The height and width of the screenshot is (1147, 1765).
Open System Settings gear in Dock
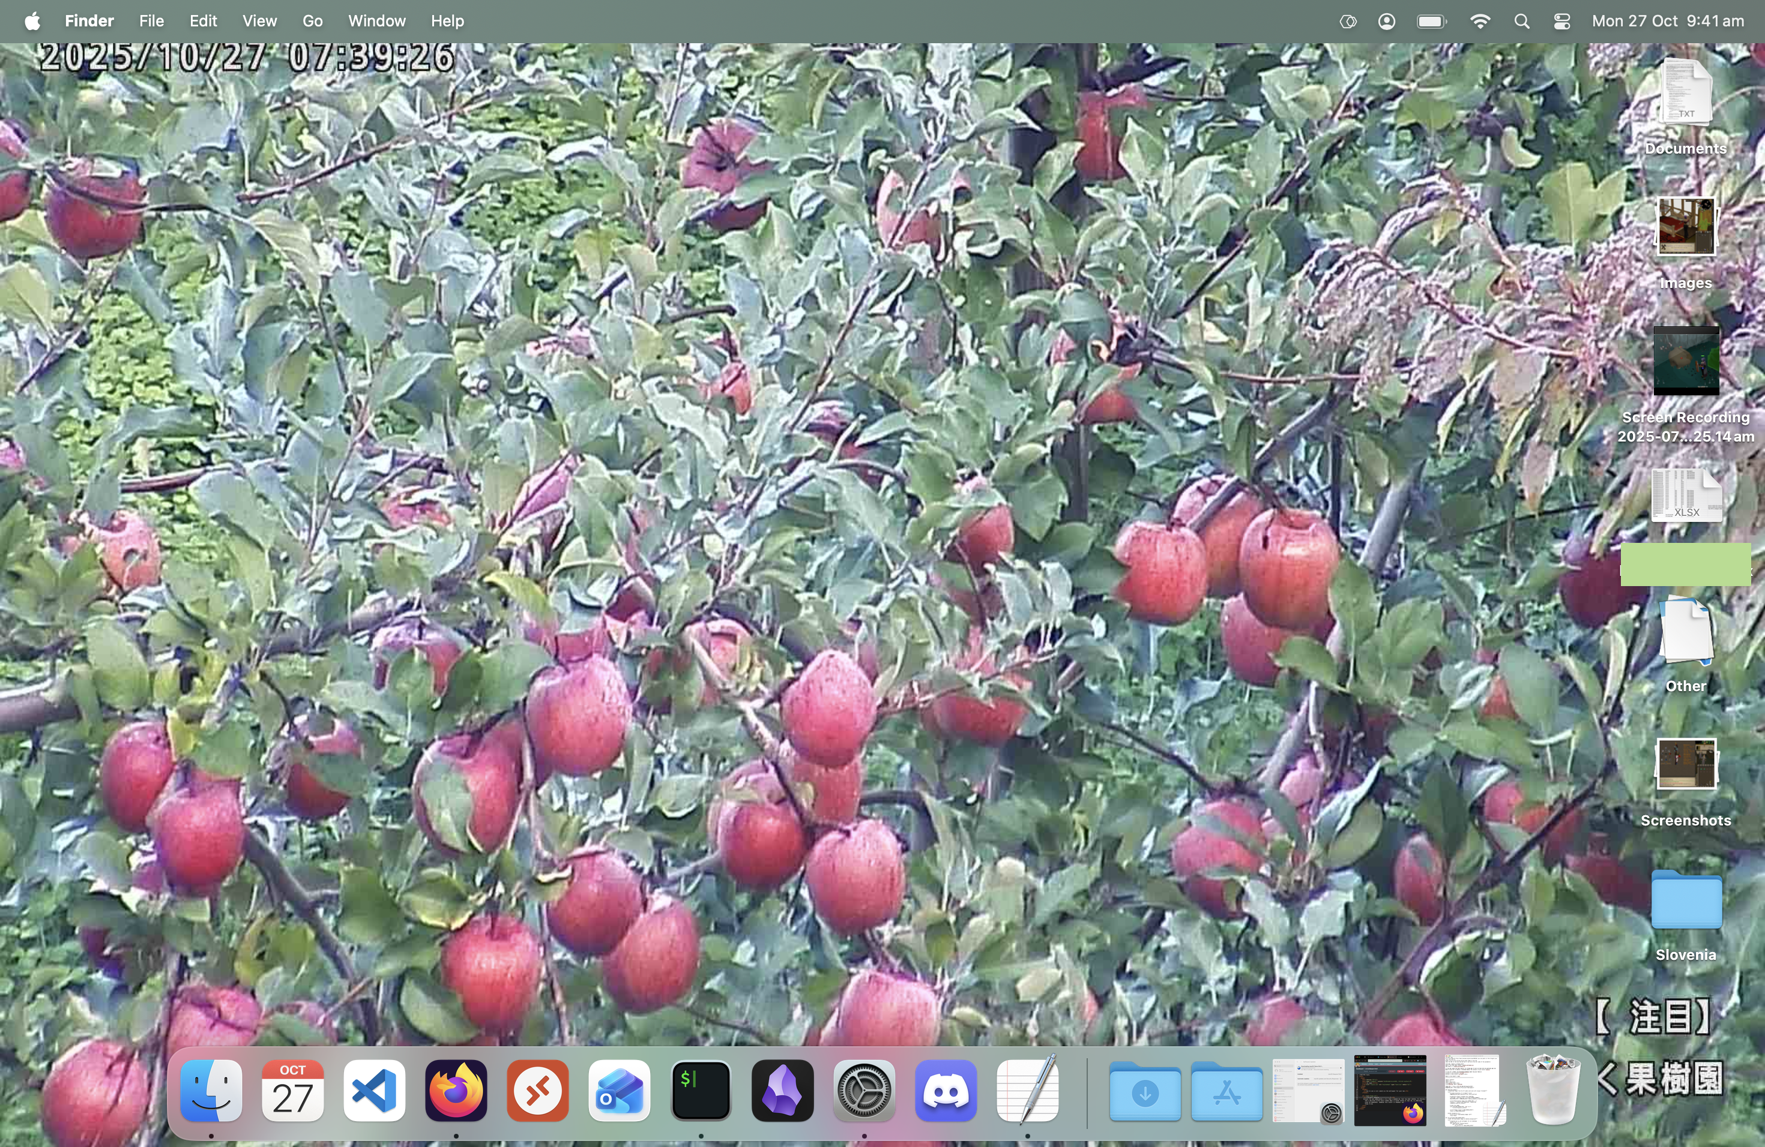tap(864, 1091)
